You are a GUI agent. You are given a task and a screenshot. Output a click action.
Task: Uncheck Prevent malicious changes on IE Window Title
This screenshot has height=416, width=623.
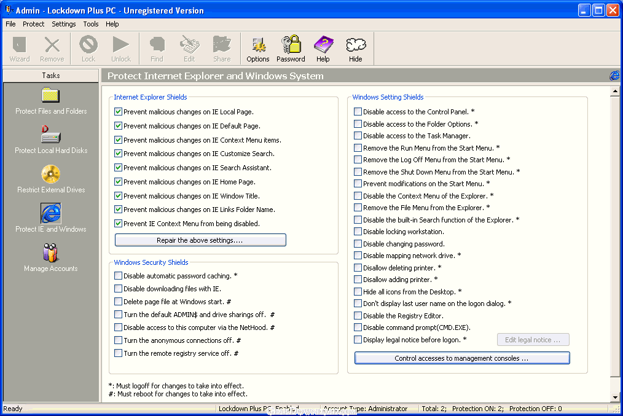tap(118, 195)
